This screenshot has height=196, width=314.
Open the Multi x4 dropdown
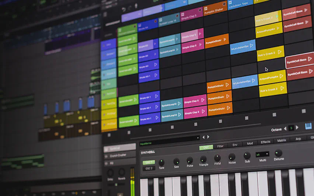[262, 154]
